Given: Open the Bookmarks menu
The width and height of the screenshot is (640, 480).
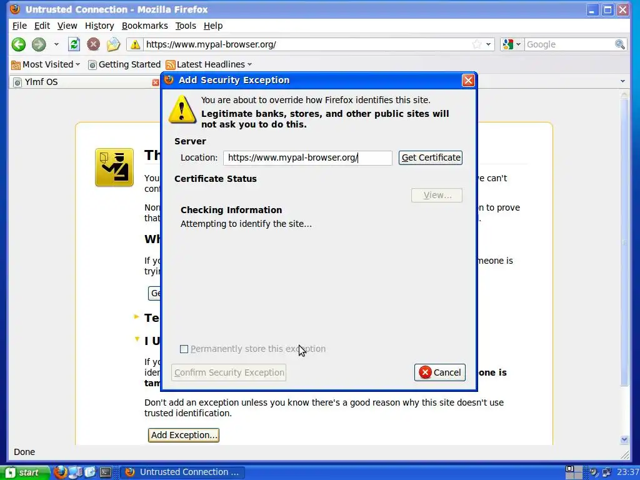Looking at the screenshot, I should pos(144,26).
